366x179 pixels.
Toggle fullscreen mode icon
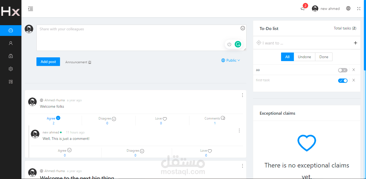pyautogui.click(x=359, y=9)
